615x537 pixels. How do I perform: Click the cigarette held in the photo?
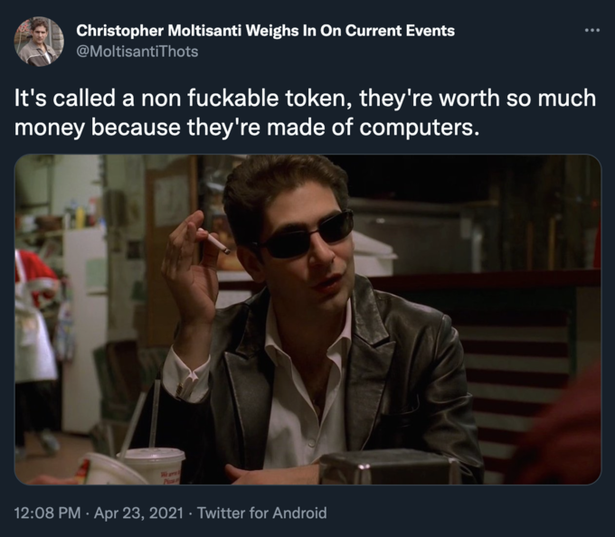213,240
